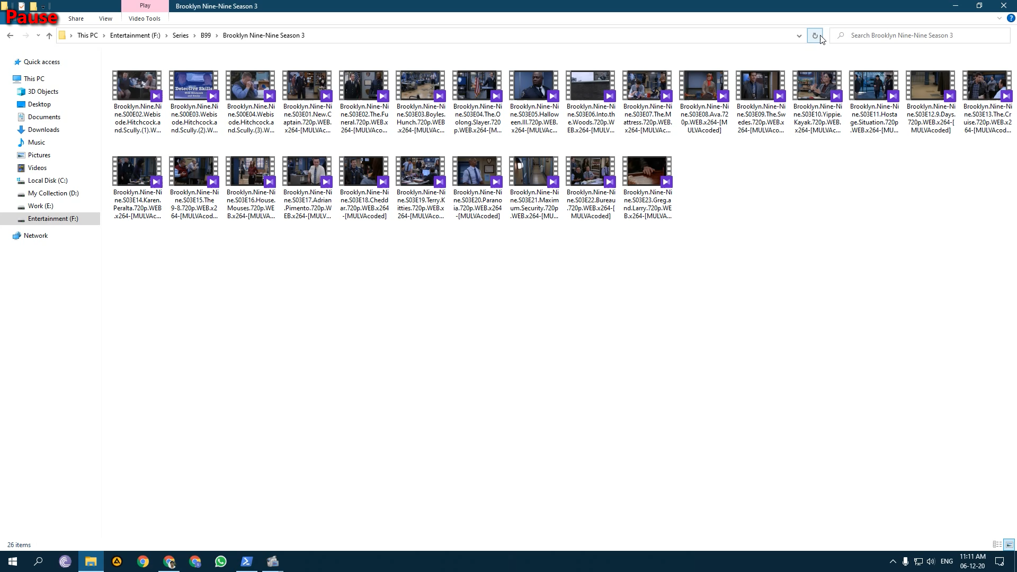Click the Search Brooklyn Nine-Nine Season 3 box
Viewport: 1017px width, 572px height.
(x=920, y=35)
